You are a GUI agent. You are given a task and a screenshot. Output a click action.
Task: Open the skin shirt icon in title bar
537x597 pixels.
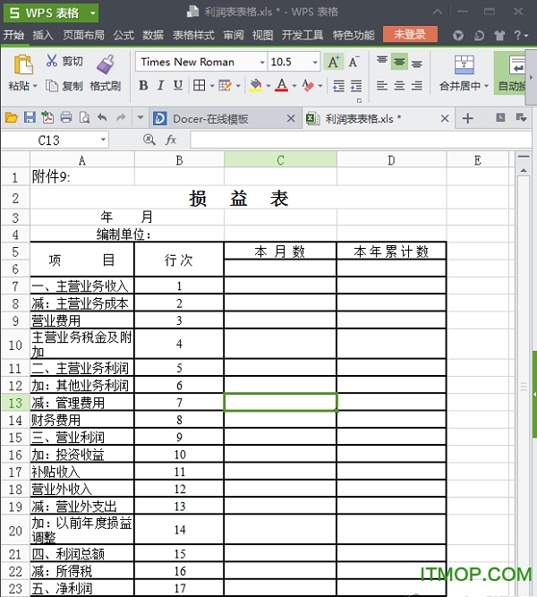pyautogui.click(x=499, y=36)
